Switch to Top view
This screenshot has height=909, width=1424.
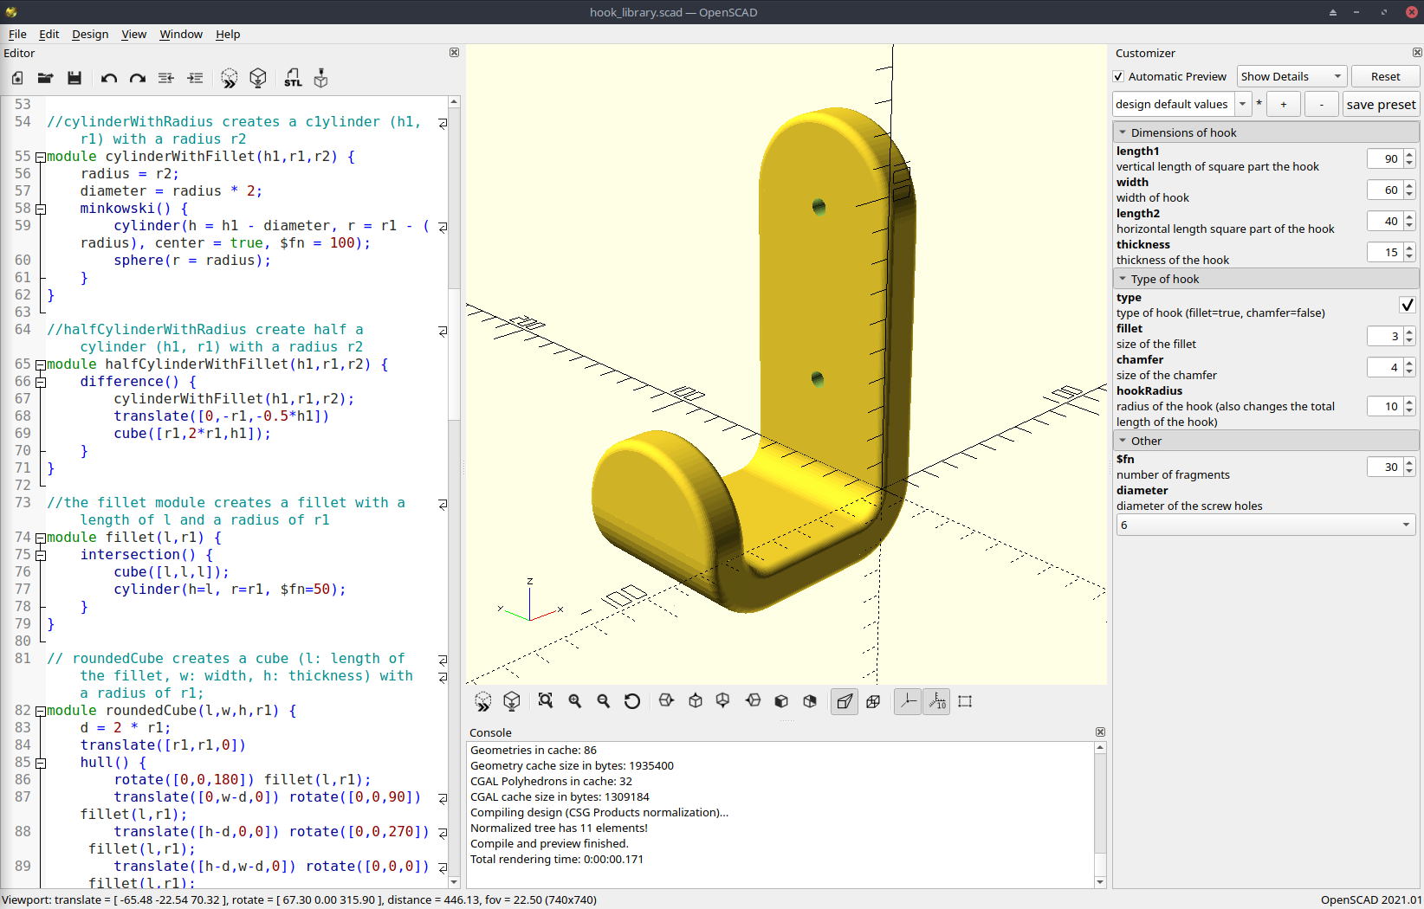pos(696,701)
